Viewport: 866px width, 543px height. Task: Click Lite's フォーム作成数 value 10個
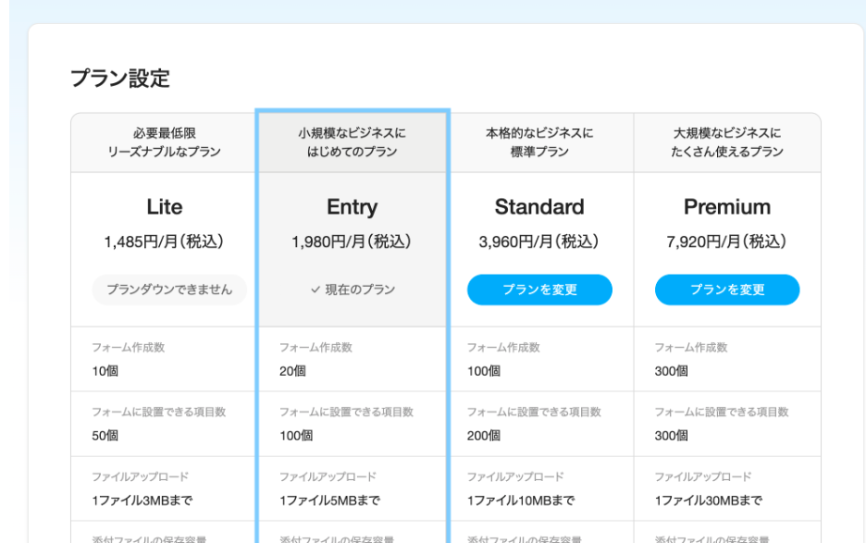[x=105, y=371]
